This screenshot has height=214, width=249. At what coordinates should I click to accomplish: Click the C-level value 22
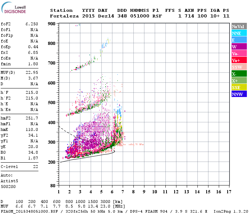click(36, 167)
